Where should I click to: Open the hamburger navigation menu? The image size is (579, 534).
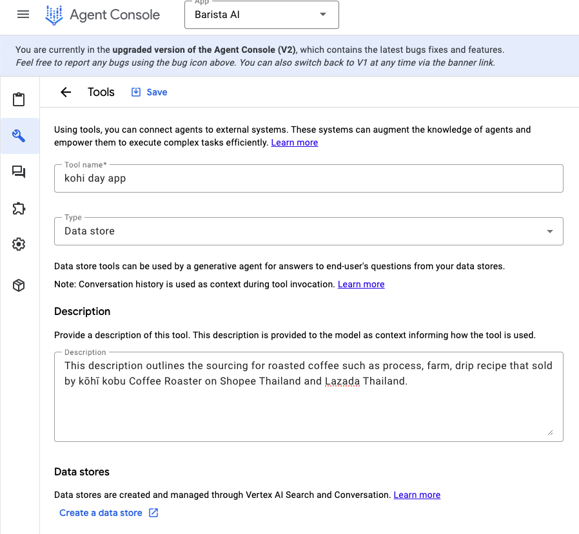click(23, 14)
